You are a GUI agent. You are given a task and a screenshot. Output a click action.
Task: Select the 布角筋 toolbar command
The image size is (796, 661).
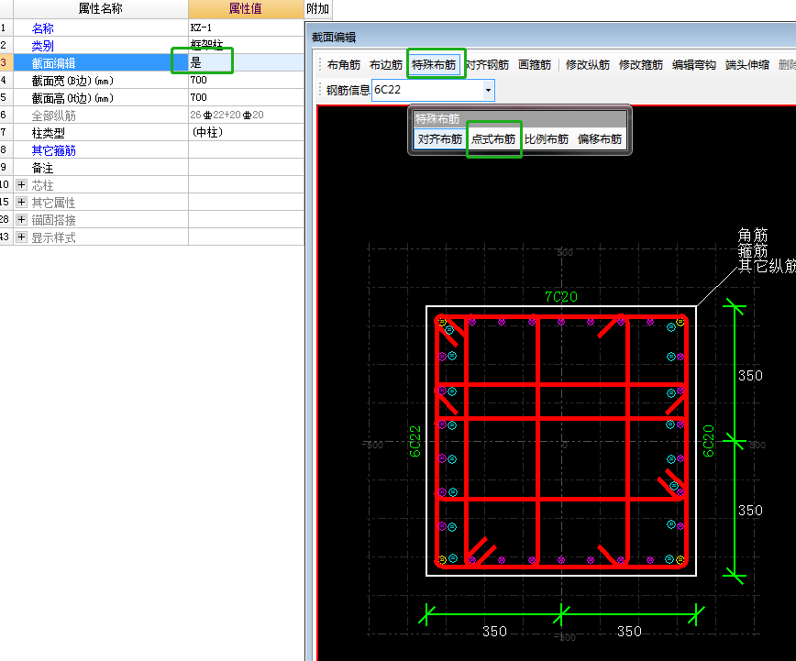coord(344,65)
